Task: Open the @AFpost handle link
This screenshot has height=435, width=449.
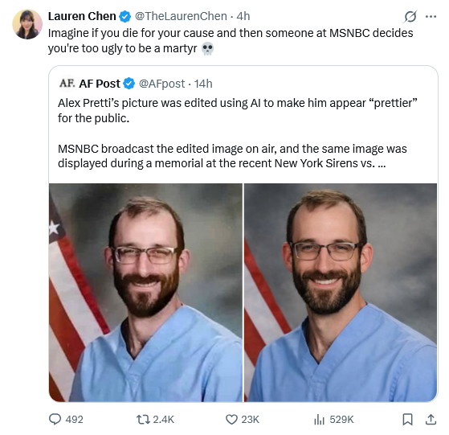Action: tap(161, 84)
